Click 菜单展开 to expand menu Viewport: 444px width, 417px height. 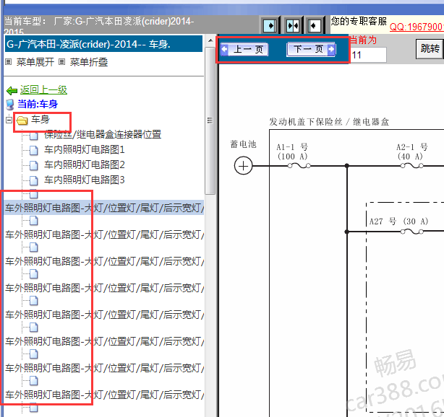(x=35, y=62)
